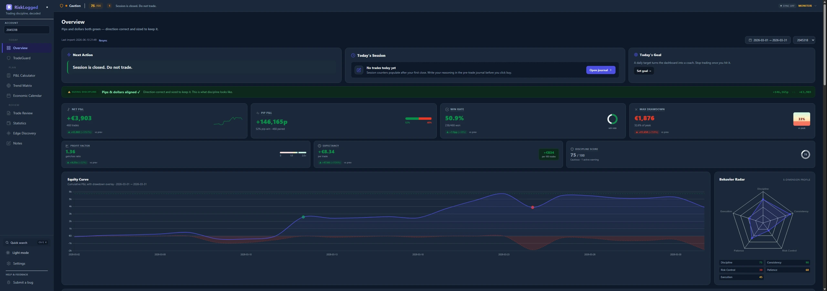
Task: Click the red drawdown marker on equity curve
Action: pos(532,208)
